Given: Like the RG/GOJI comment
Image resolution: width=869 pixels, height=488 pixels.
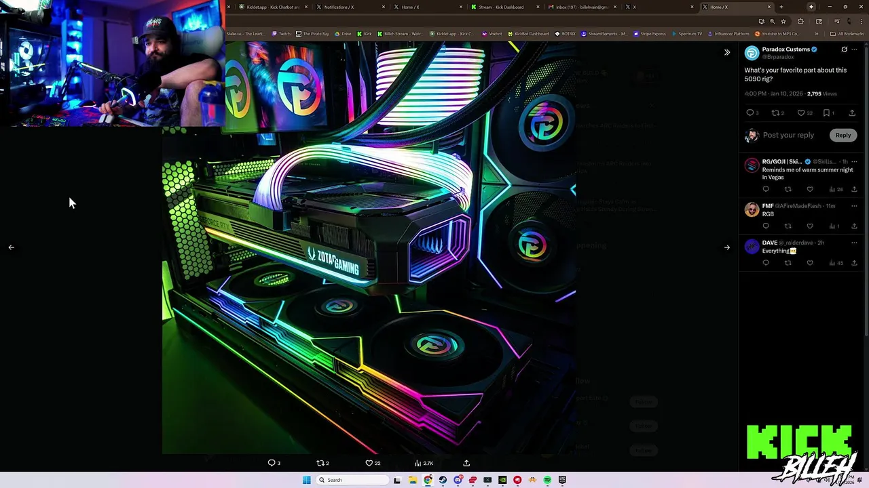Looking at the screenshot, I should (809, 189).
